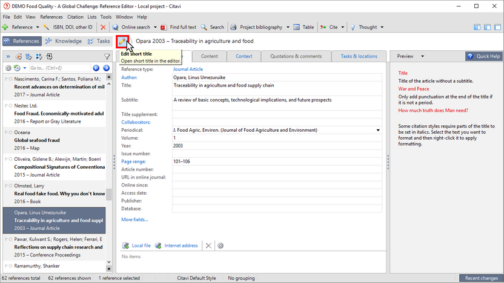The height and width of the screenshot is (283, 504).
Task: Select the Nestec Ltd. Food Fraud reference
Action: (55, 114)
